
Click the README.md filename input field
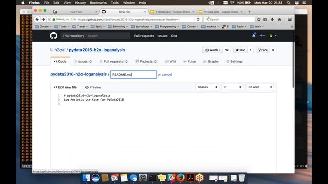pyautogui.click(x=133, y=74)
